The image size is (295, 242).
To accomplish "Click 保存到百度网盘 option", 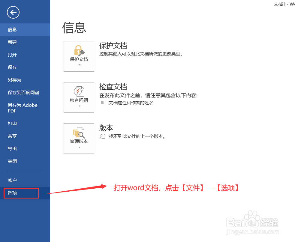I will pos(25,93).
